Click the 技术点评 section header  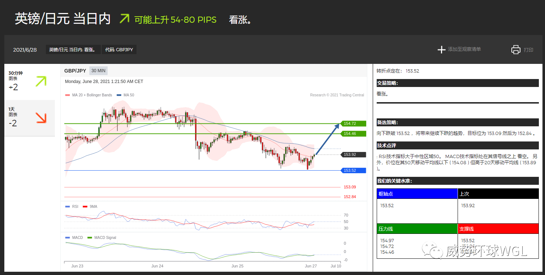pyautogui.click(x=458, y=145)
